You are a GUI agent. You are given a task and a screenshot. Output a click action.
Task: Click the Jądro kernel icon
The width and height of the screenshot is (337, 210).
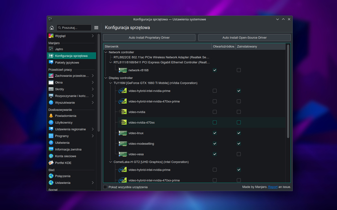[51, 49]
